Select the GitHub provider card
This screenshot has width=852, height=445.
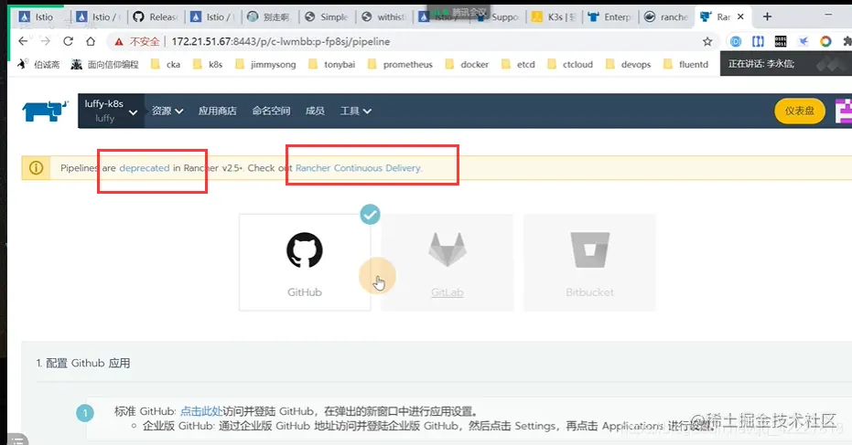(x=305, y=262)
